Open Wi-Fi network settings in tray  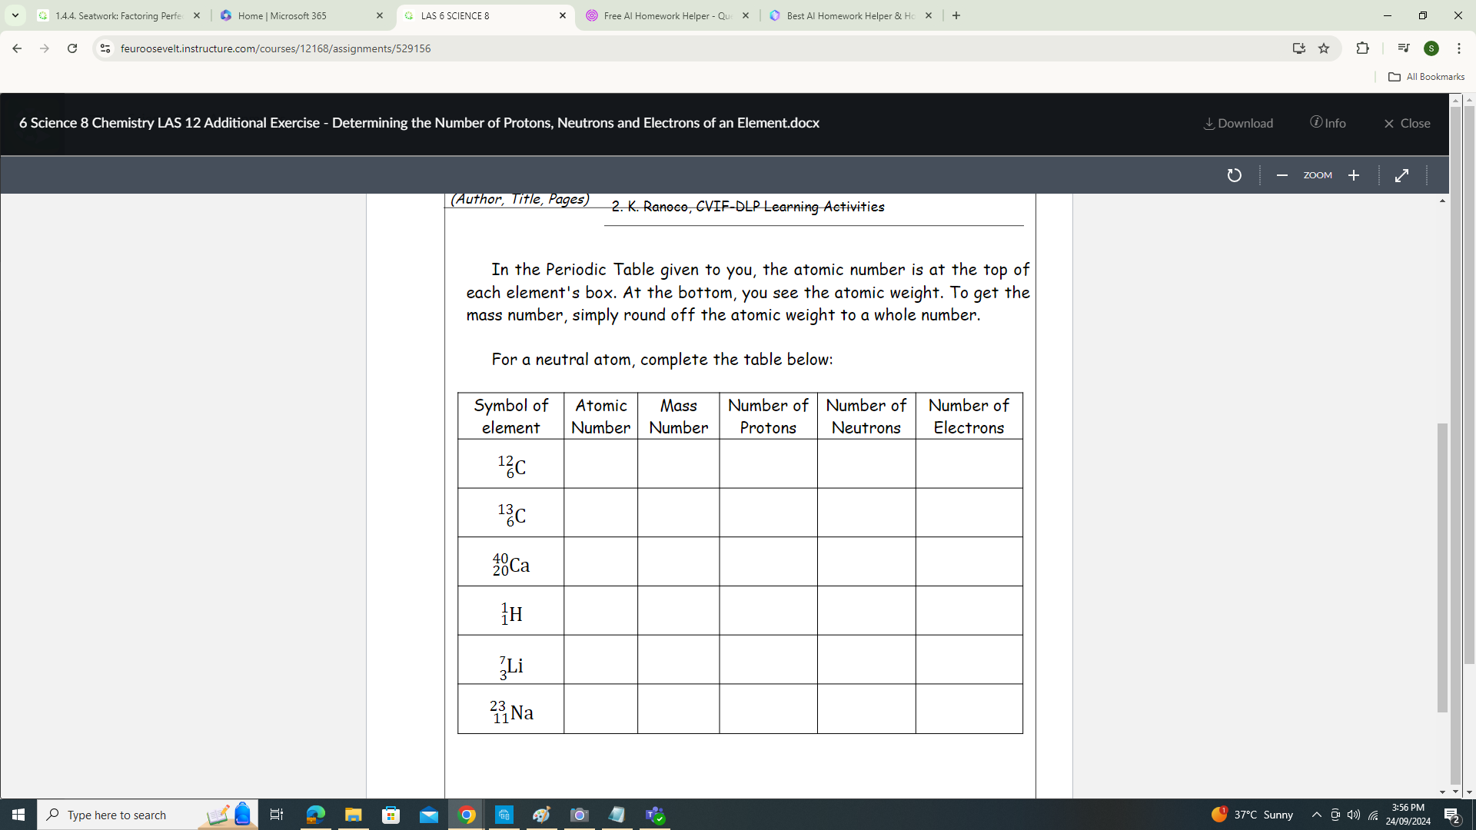1373,815
